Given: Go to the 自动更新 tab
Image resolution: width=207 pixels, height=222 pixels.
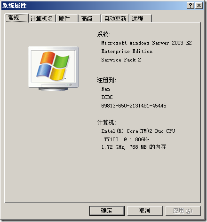Looking at the screenshot, I should 115,19.
